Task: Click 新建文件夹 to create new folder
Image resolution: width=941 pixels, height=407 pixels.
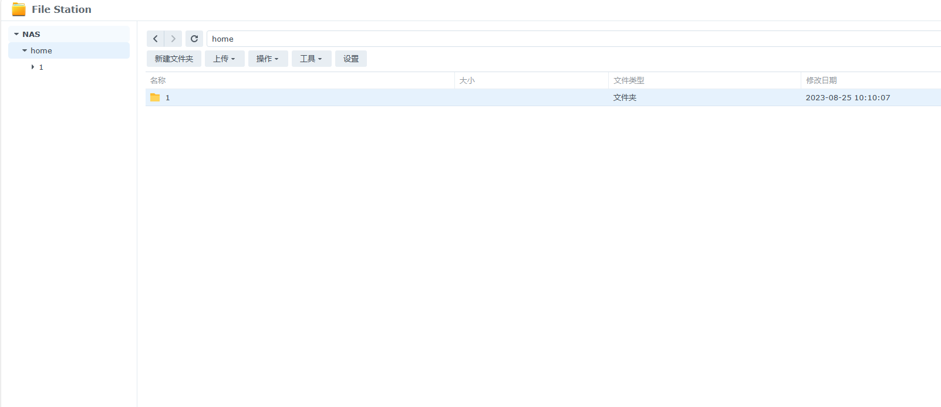Action: coord(174,59)
